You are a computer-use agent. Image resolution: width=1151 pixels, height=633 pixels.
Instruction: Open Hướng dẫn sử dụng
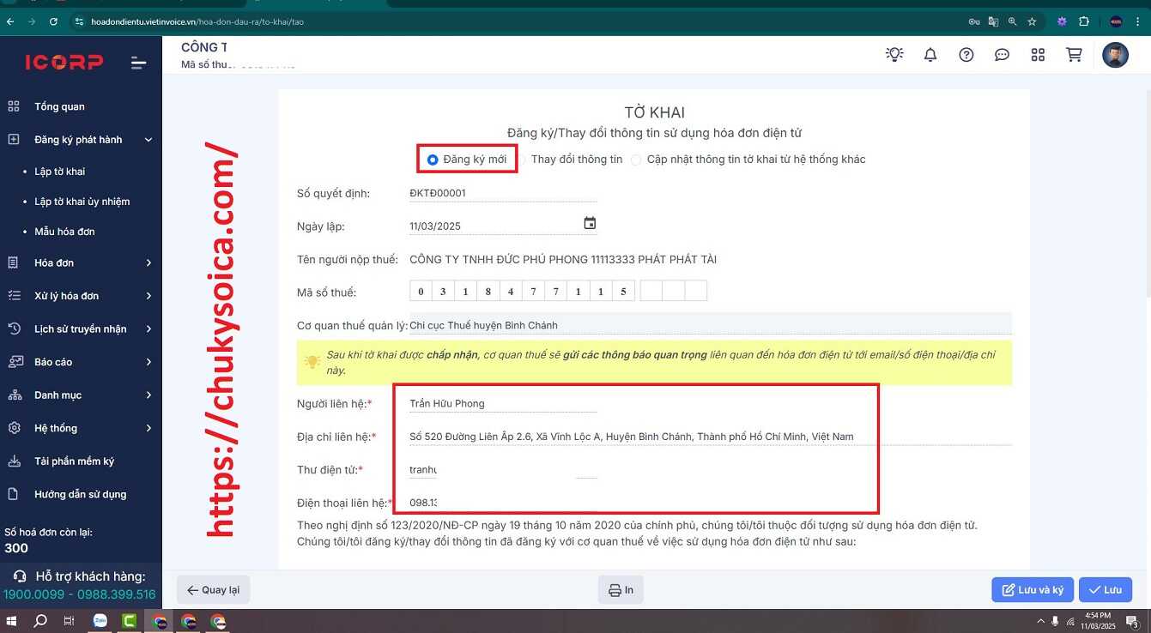coord(81,494)
